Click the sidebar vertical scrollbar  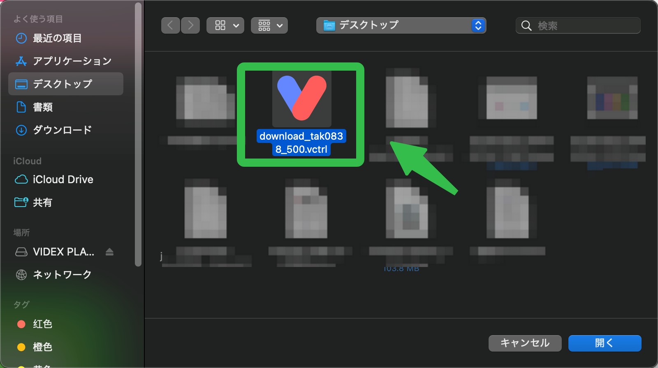click(138, 135)
